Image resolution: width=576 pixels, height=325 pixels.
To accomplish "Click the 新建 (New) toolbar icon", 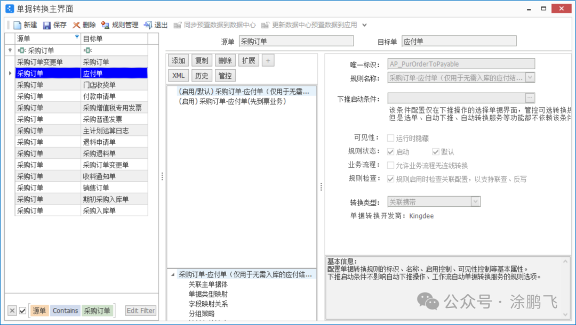I will pos(18,25).
